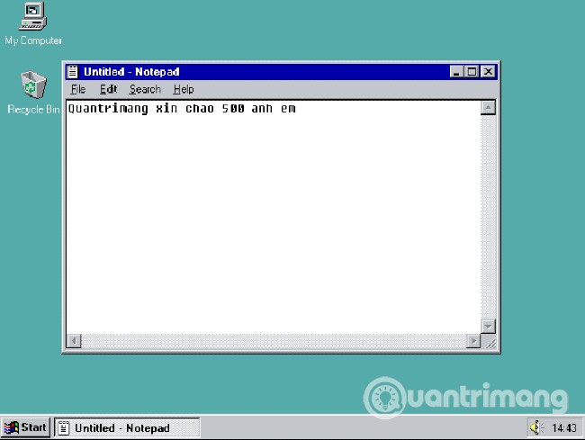585x440 pixels.
Task: Click the horizontal scrollbar right arrow
Action: (x=473, y=341)
